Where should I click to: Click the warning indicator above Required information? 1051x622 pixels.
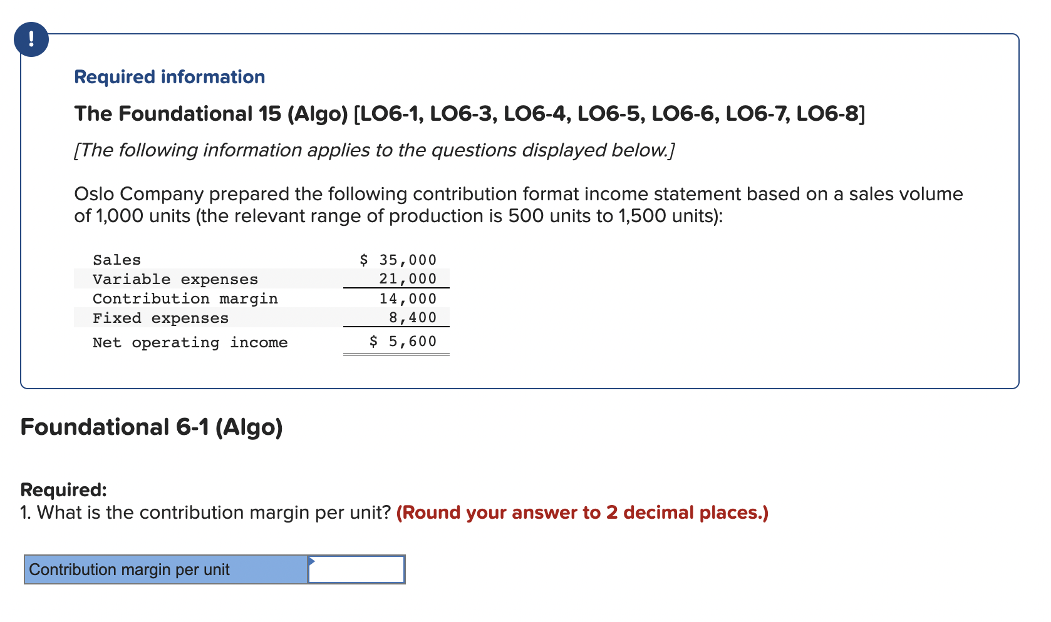tap(31, 39)
